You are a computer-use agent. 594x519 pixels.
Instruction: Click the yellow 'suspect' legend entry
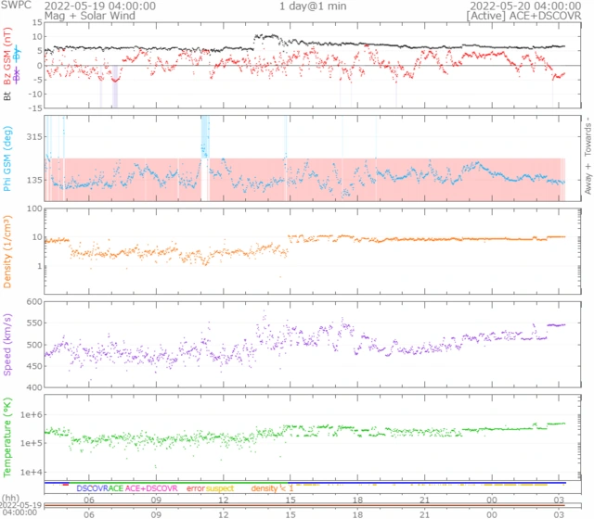click(220, 487)
